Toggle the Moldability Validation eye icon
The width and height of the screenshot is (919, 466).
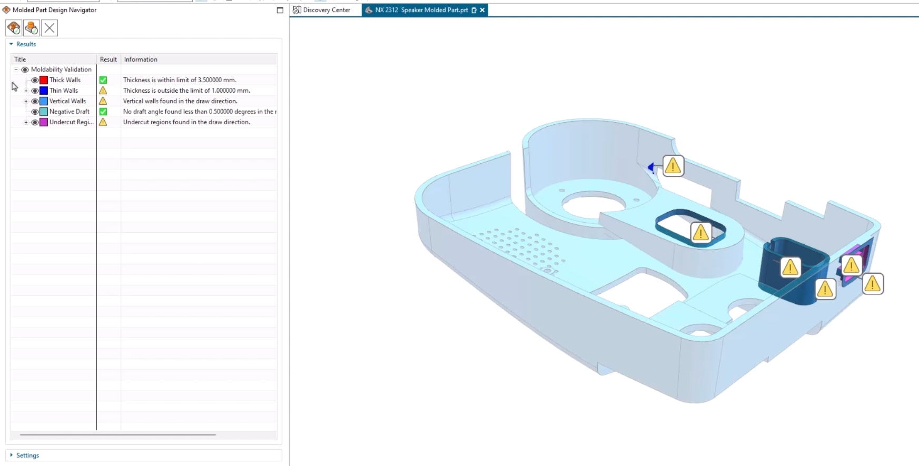pyautogui.click(x=25, y=70)
